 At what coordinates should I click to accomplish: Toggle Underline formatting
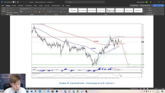(25, 11)
